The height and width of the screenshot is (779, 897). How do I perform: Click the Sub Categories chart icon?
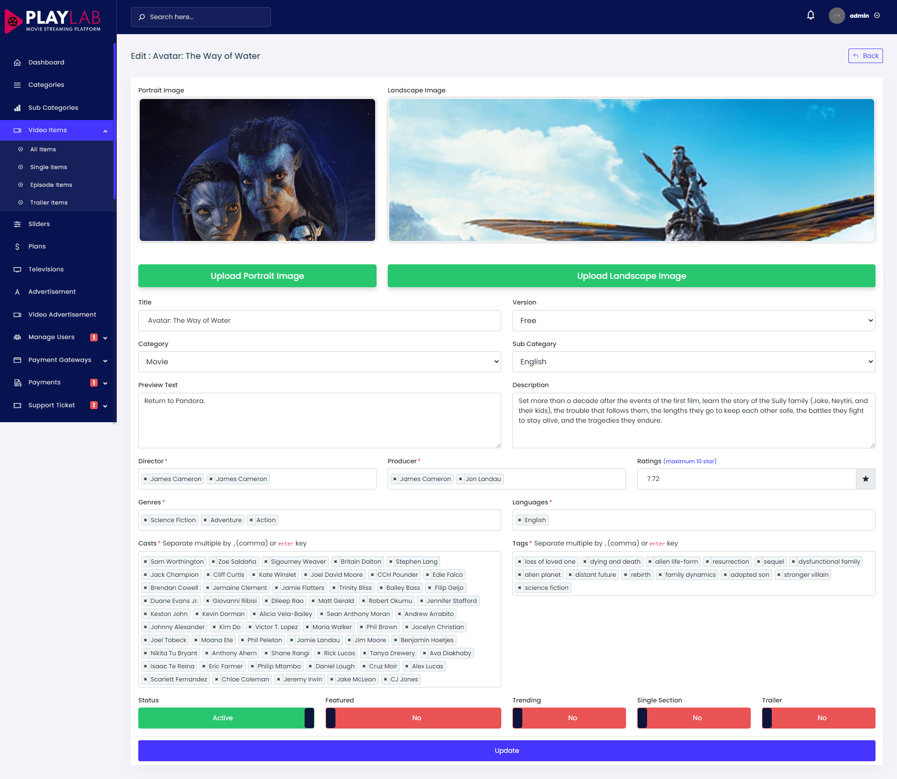[17, 107]
